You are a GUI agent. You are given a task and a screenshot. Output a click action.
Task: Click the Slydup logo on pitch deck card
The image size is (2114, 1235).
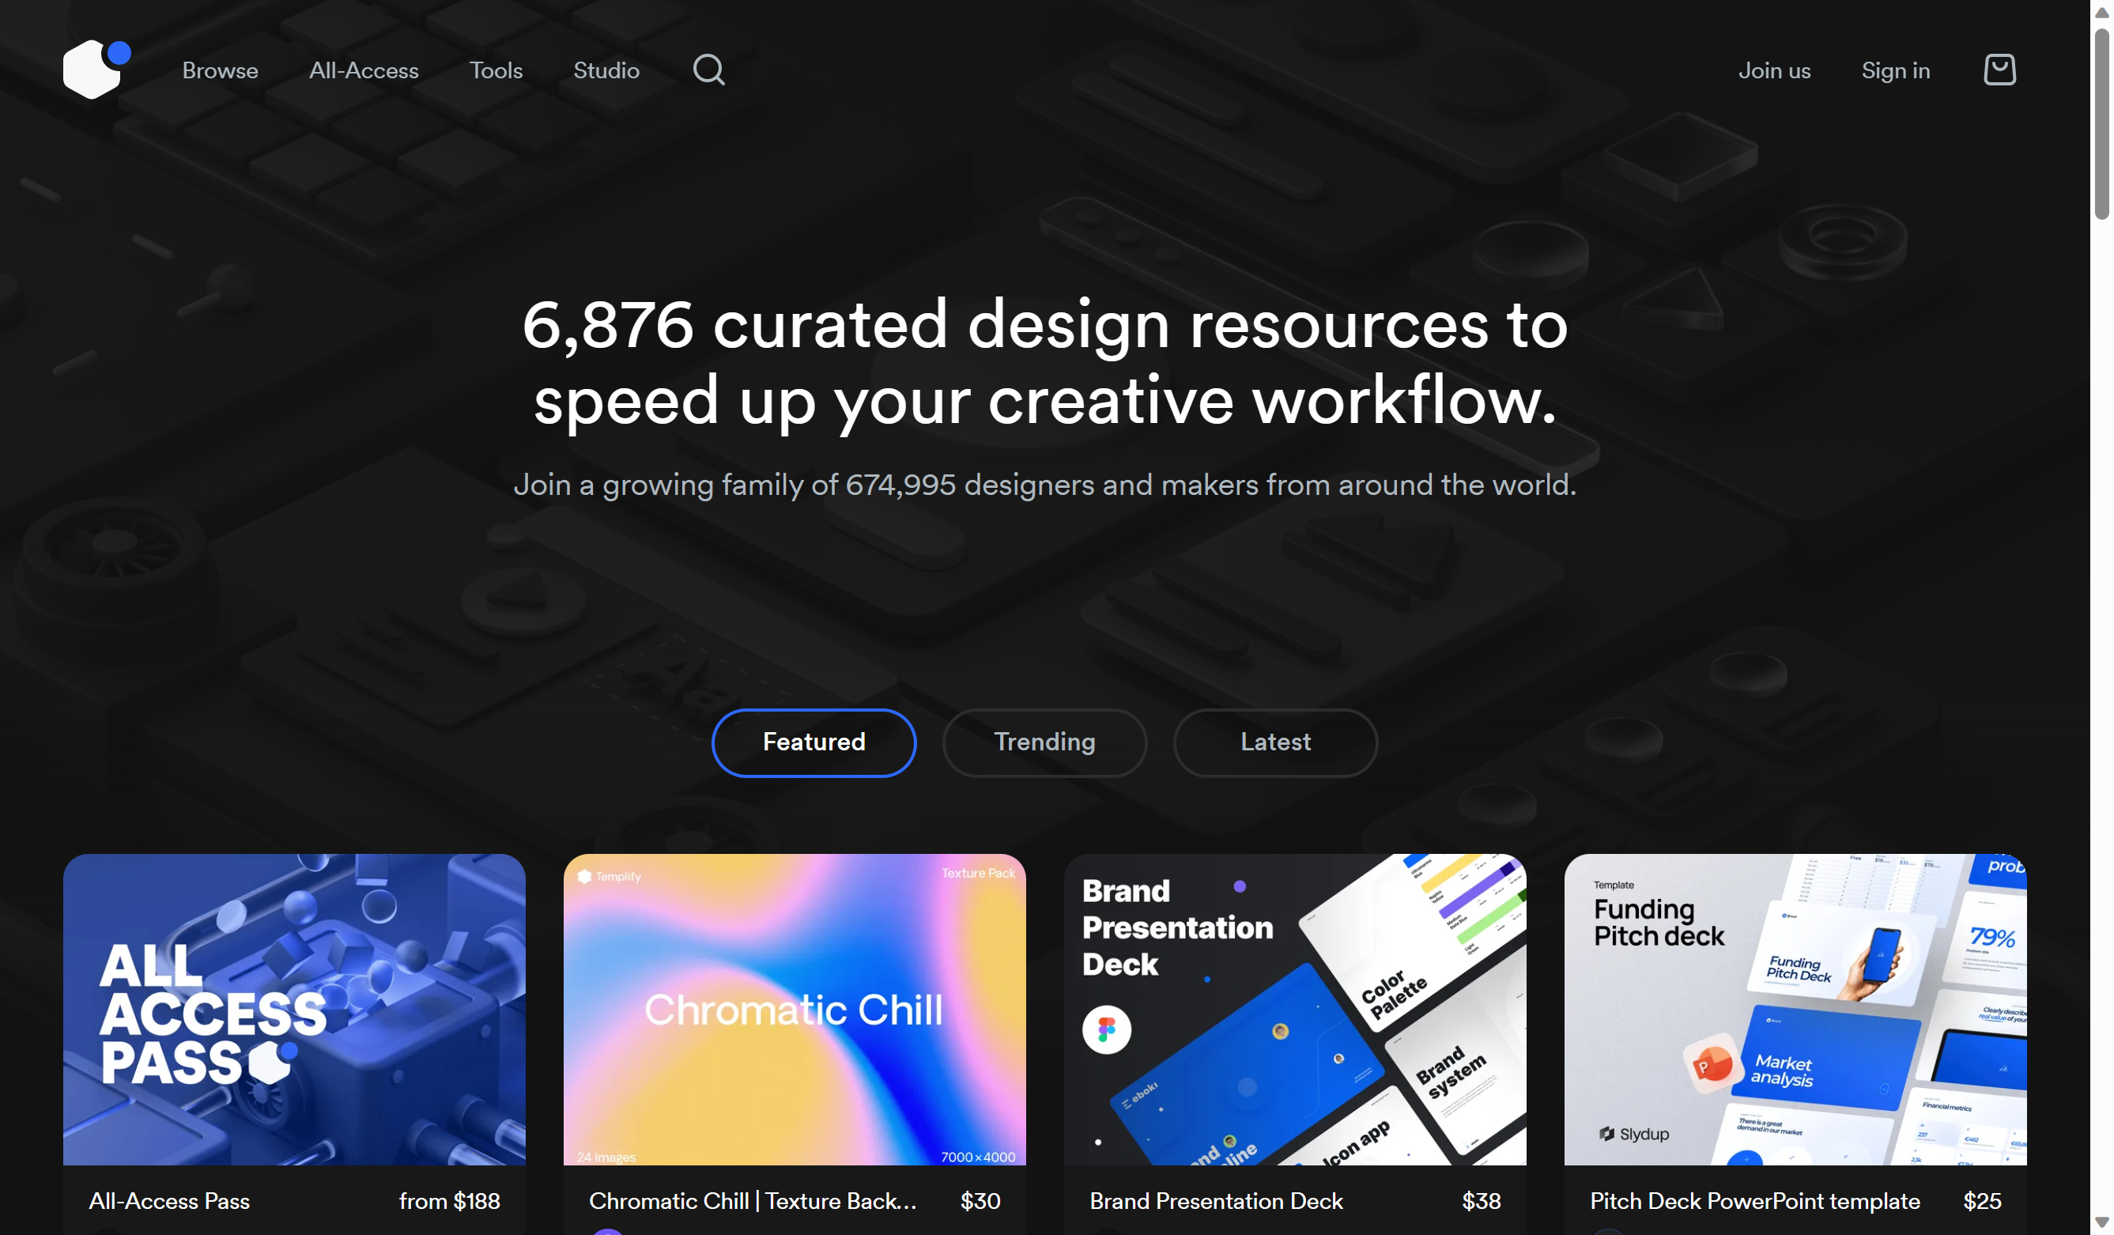point(1633,1134)
